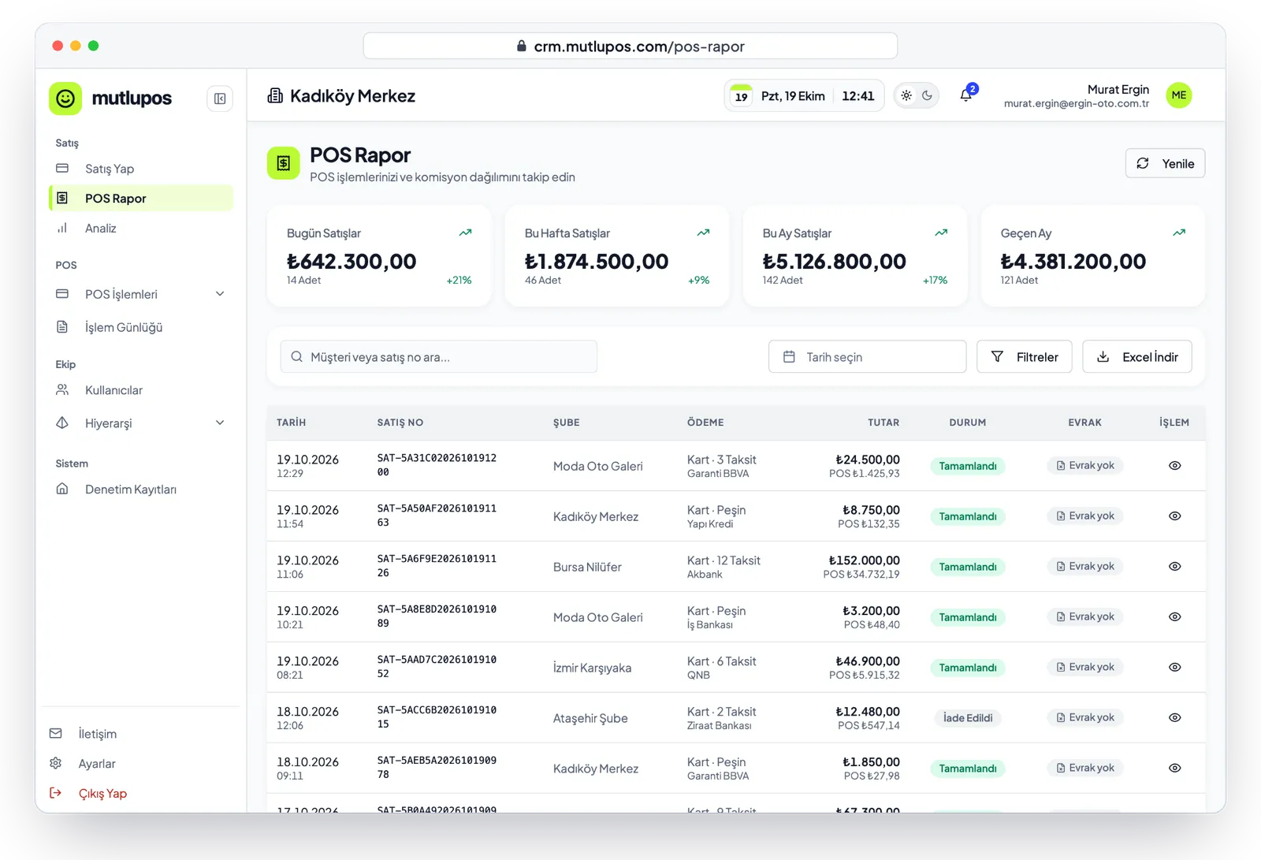Open İşlem Günlüğü in sidebar
Screen dimensions: 1261x860
click(141, 327)
